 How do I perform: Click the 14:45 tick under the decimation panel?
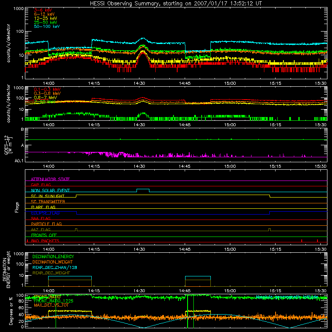(x=185, y=291)
